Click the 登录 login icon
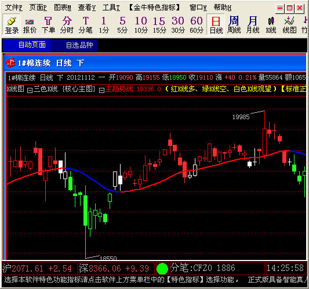The height and width of the screenshot is (289, 309). [x=12, y=24]
